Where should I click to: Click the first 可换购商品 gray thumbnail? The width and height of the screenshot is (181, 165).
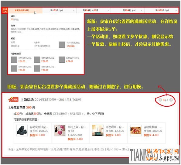[14, 60]
